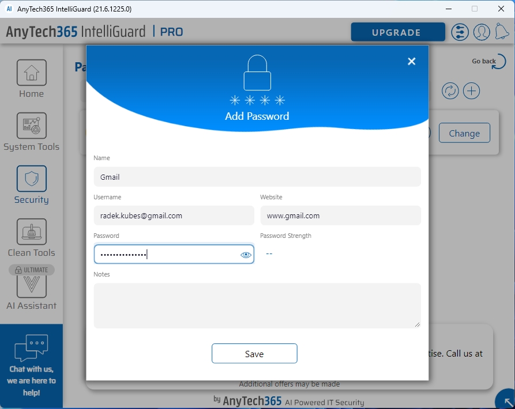
Task: Click the Add Password heading
Action: click(x=257, y=116)
